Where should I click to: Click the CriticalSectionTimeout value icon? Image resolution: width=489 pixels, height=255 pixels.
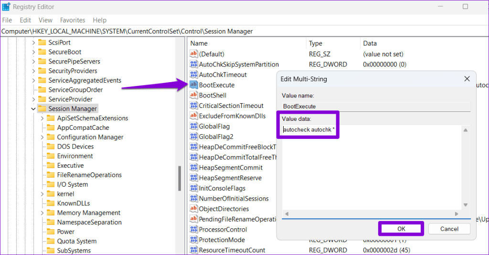tap(194, 106)
